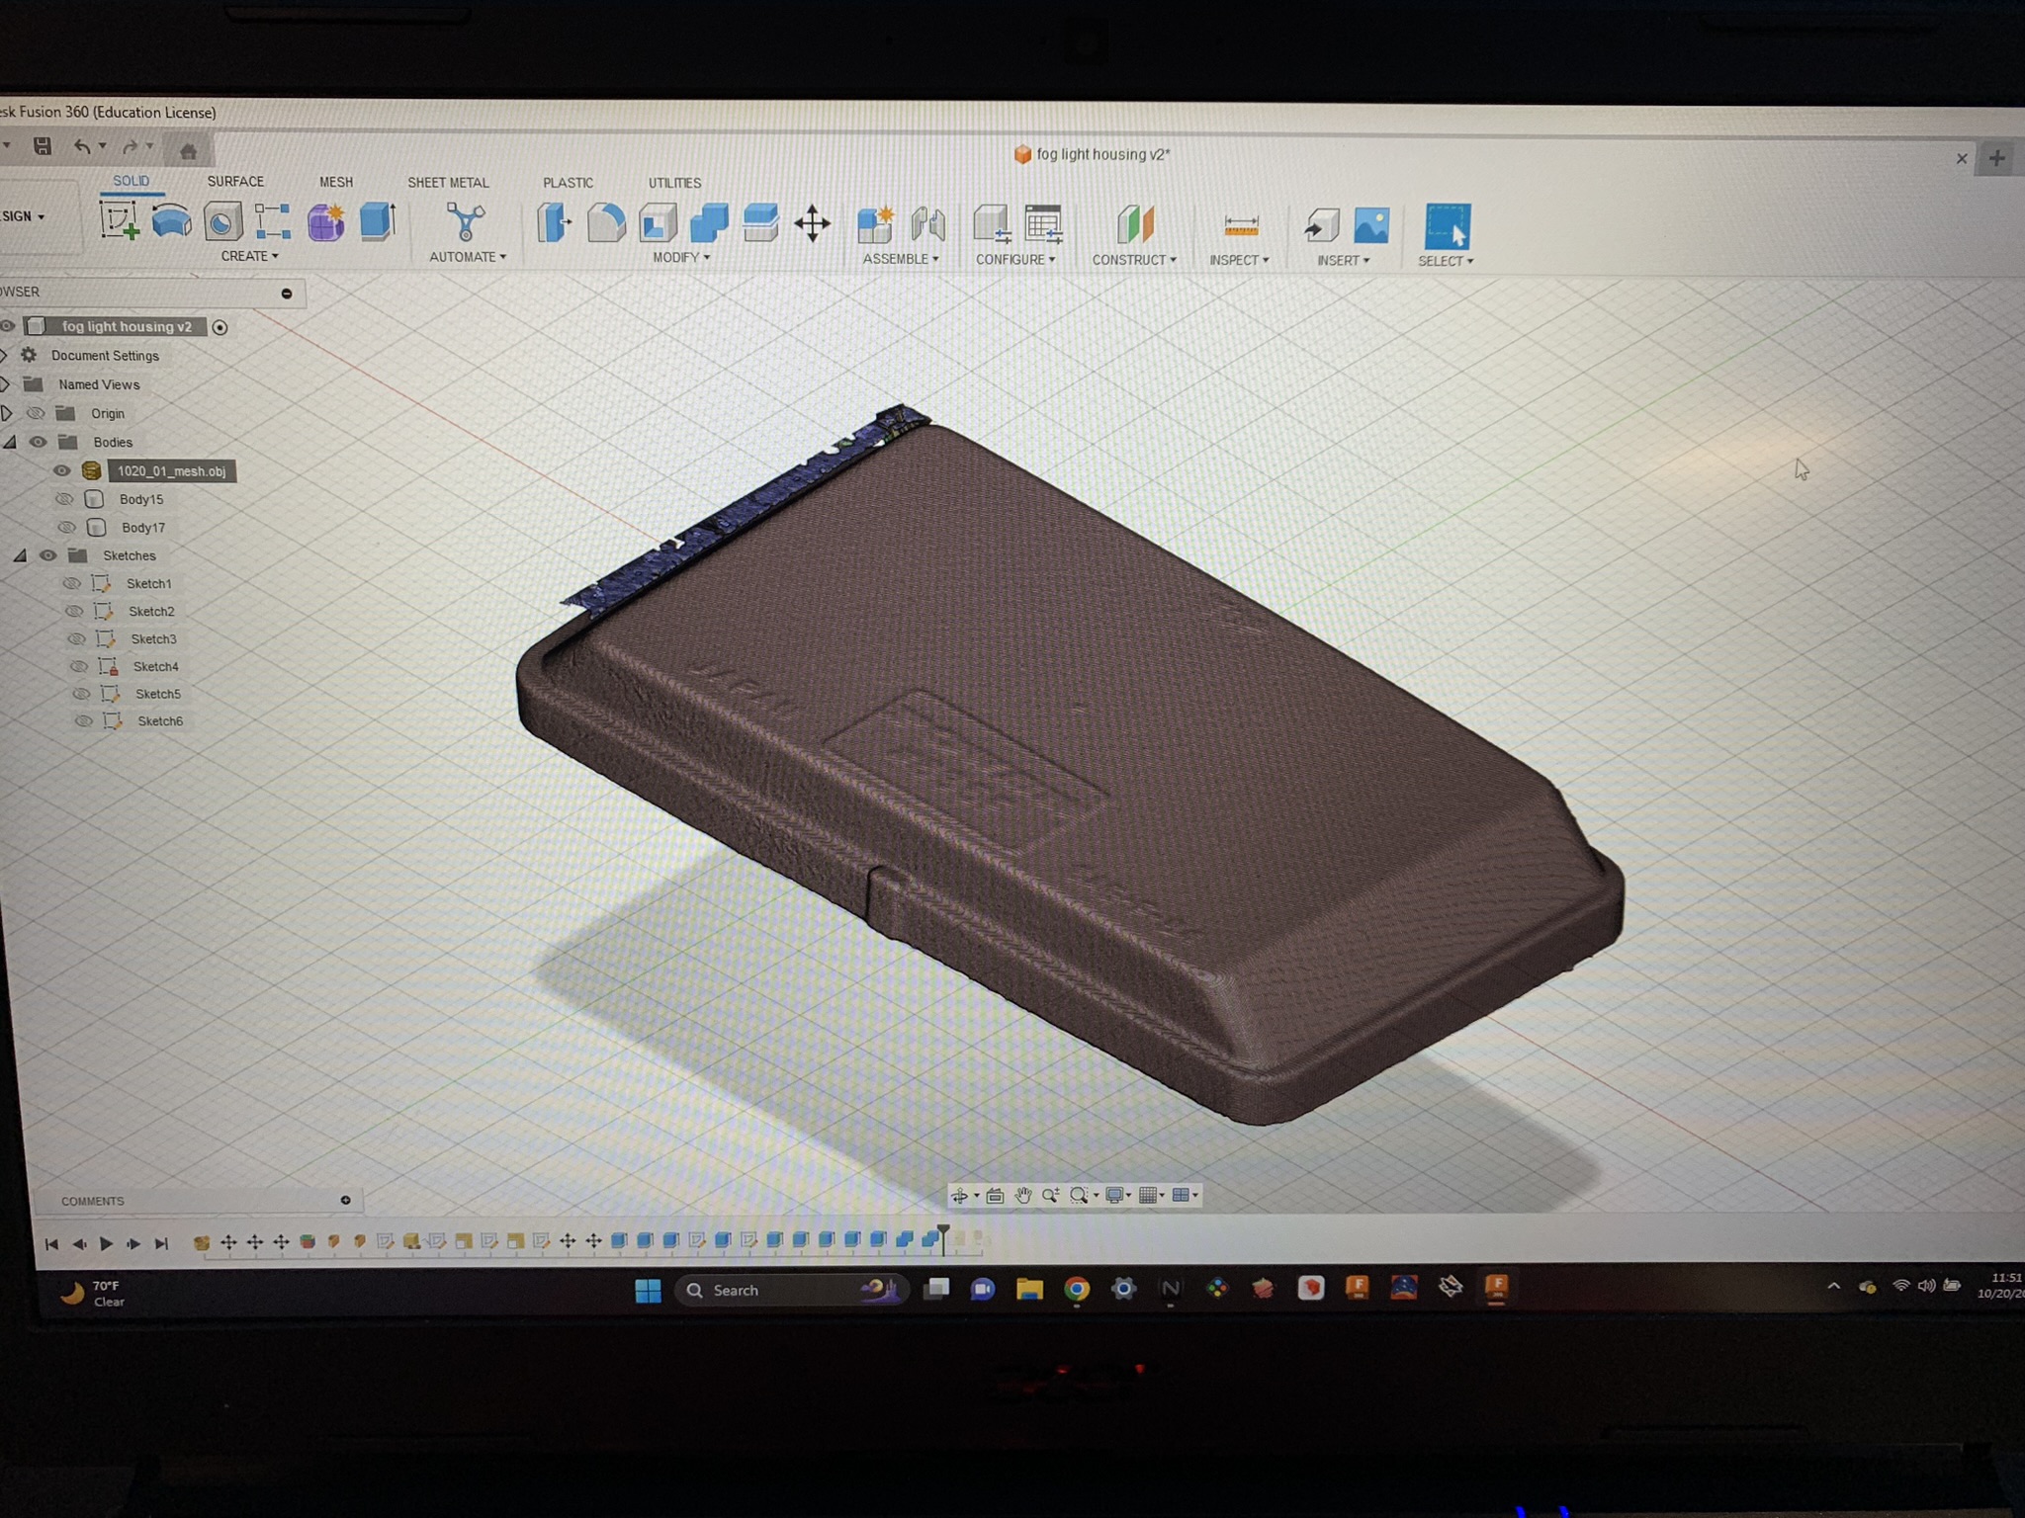Select the Create Form tool icon
Viewport: 2025px width, 1518px height.
(325, 222)
